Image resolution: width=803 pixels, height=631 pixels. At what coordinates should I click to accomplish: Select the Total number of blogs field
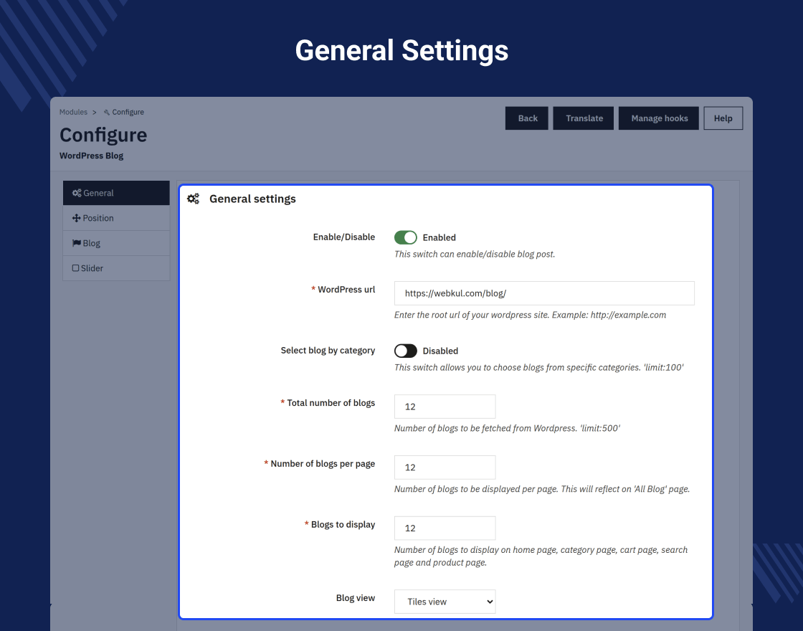coord(445,407)
